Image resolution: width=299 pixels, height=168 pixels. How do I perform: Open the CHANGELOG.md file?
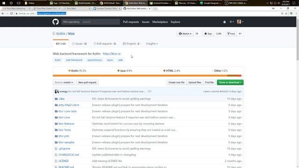click(x=69, y=155)
